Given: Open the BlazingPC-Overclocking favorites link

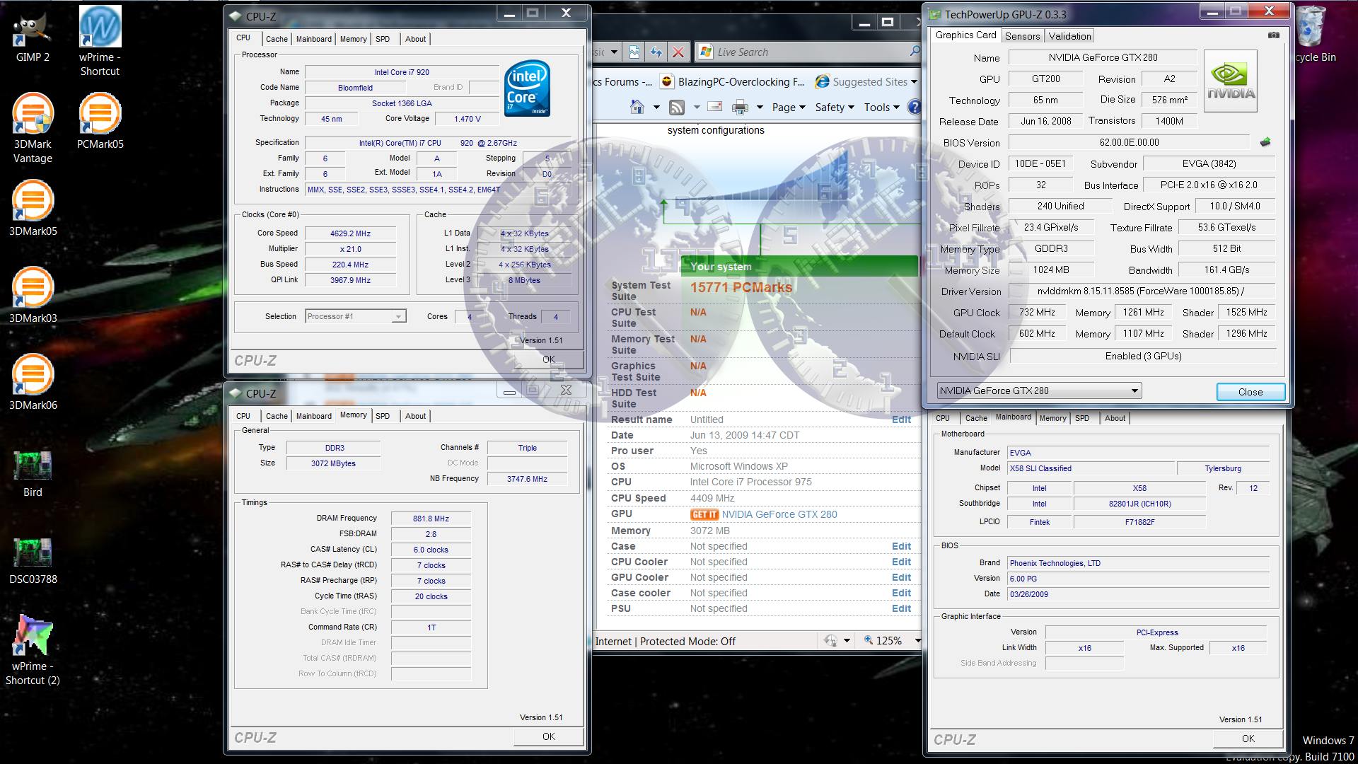Looking at the screenshot, I should tap(733, 81).
